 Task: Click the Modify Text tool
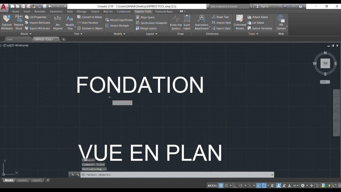coord(70,22)
